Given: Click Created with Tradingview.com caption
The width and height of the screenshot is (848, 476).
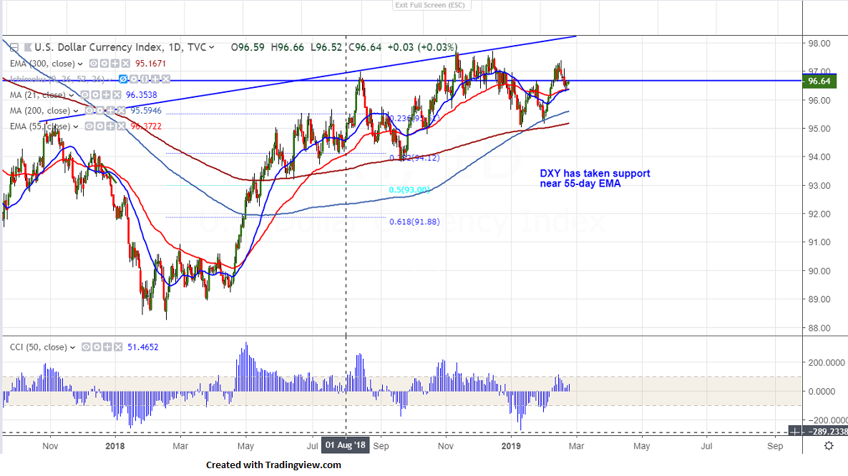Looking at the screenshot, I should tap(273, 465).
